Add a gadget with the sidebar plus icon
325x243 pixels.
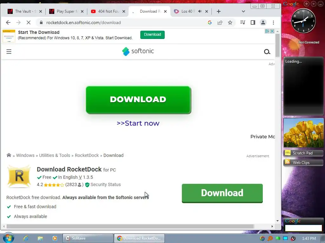[307, 4]
